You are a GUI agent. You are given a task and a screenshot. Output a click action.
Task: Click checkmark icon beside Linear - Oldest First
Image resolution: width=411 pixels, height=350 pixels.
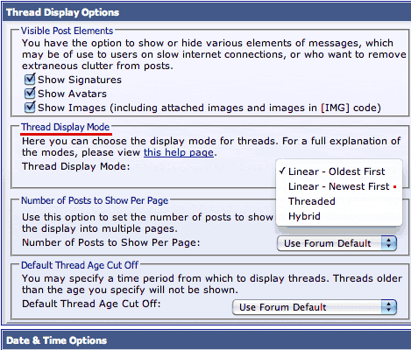[x=282, y=171]
